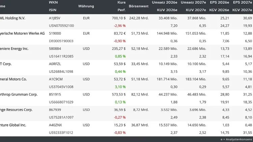
Task: Click the Kurs column header
Action: point(121,2)
